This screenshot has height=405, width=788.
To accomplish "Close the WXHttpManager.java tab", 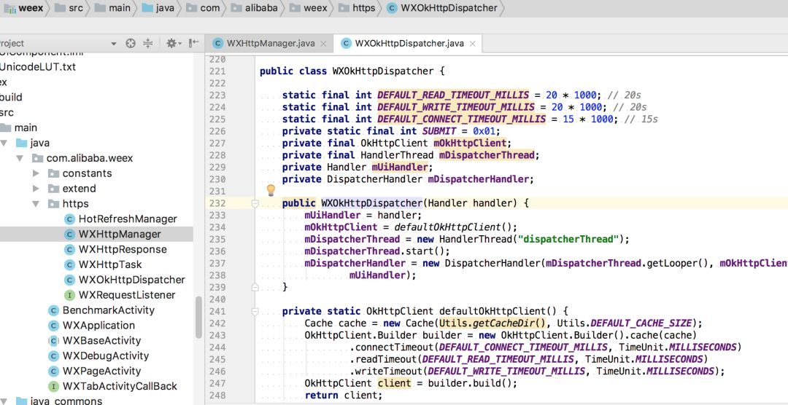I will 323,44.
